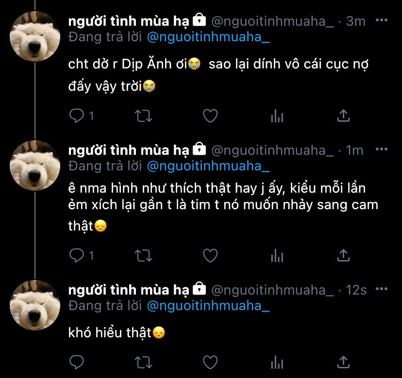This screenshot has width=402, height=378.
Task: View analytics of the first tweet
Action: [x=277, y=115]
